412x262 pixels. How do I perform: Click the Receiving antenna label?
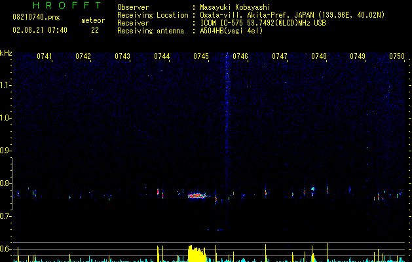pos(151,31)
